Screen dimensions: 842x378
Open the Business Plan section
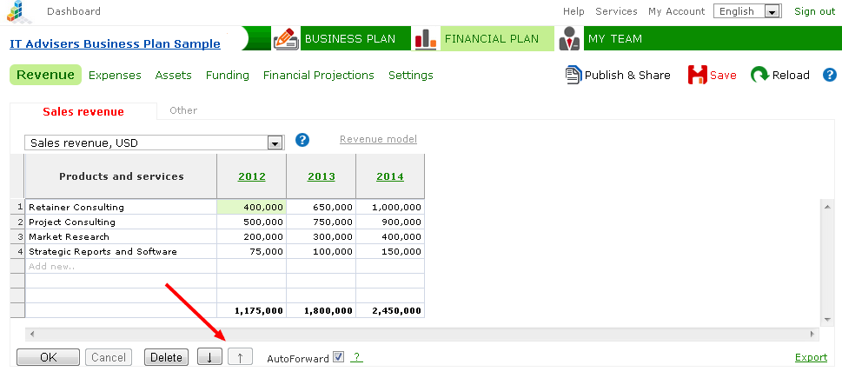click(x=350, y=38)
